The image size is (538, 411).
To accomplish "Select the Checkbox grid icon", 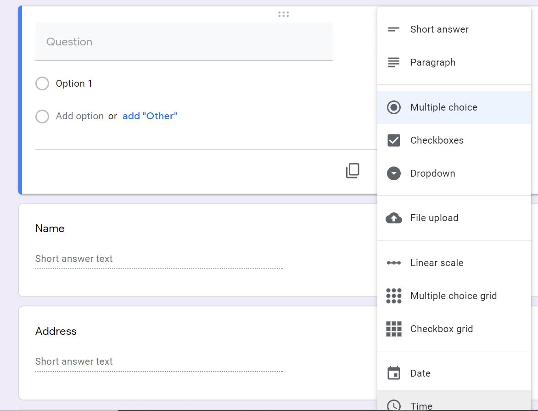I will (x=393, y=328).
